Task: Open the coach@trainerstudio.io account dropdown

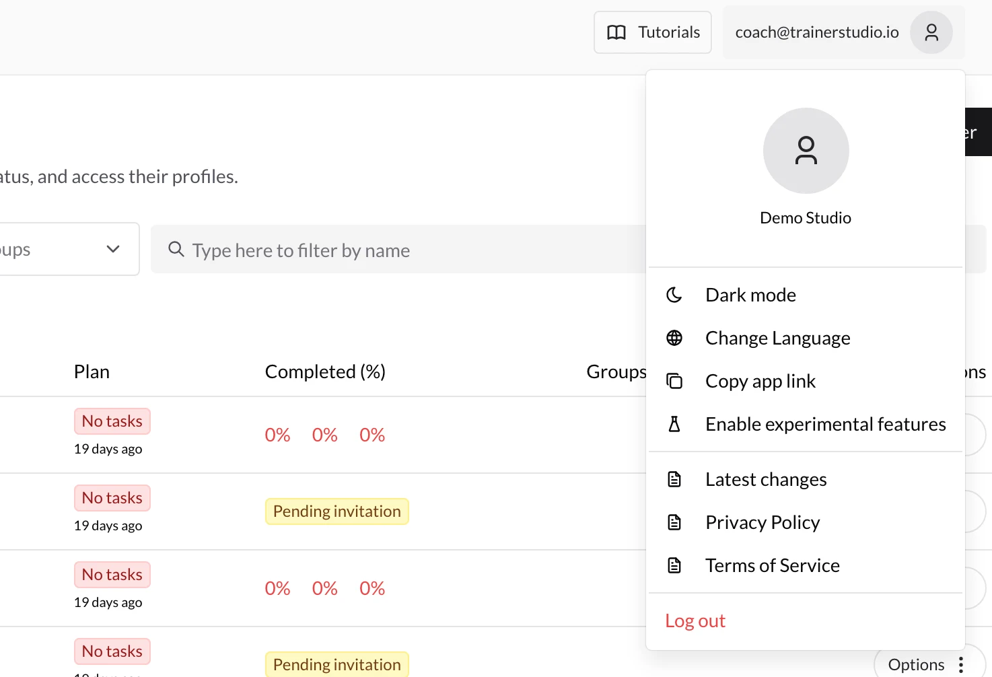Action: pos(844,32)
